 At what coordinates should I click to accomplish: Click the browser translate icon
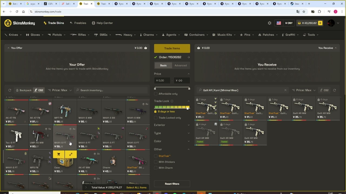point(298,12)
